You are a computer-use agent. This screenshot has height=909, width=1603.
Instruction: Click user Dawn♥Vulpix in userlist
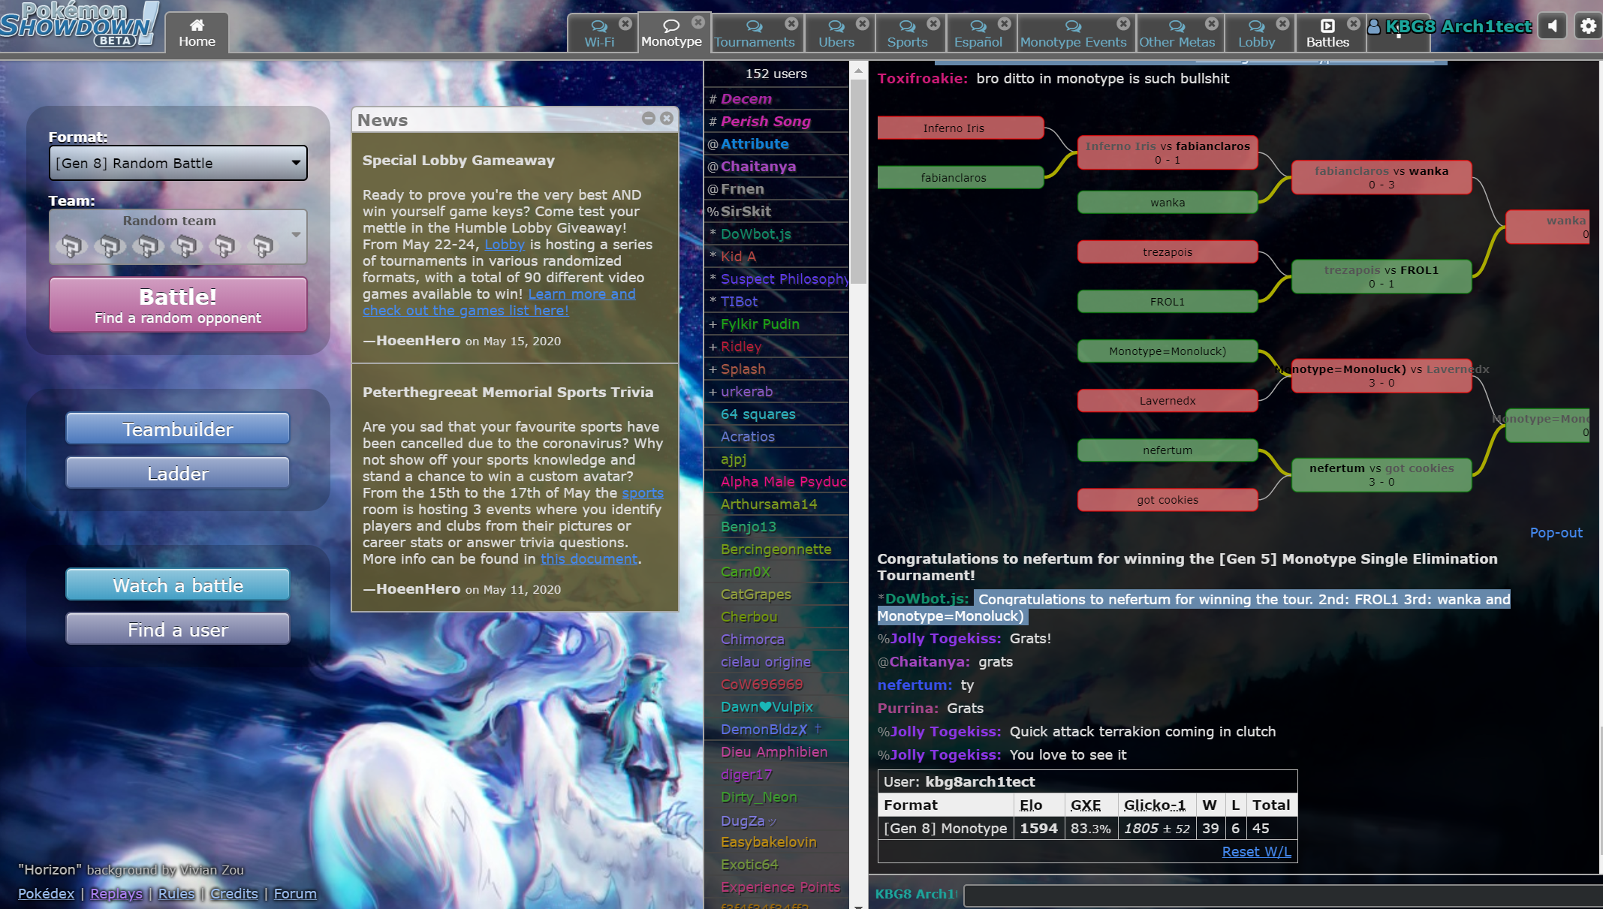(776, 706)
